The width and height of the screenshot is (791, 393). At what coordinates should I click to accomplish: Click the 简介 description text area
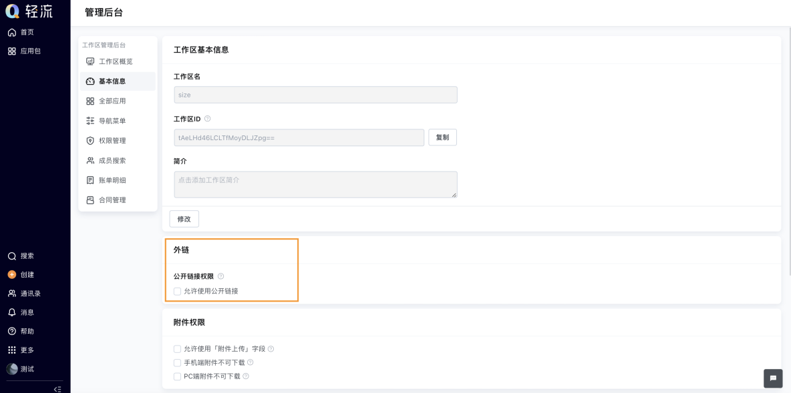coord(316,184)
